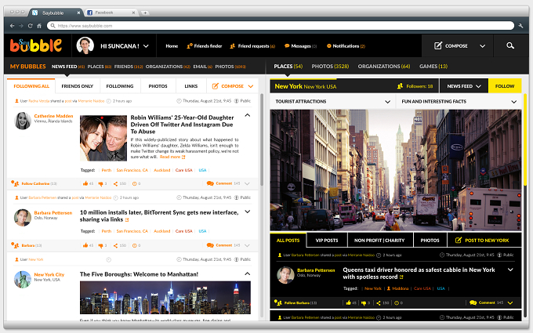Click the search magnifier in header

510,45
